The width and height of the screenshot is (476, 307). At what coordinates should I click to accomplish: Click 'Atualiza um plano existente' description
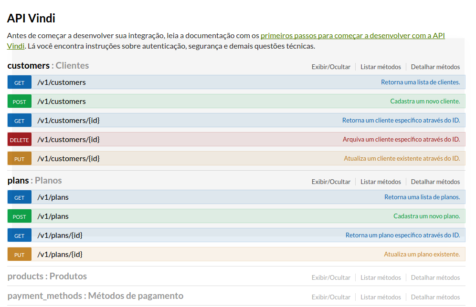pyautogui.click(x=422, y=254)
